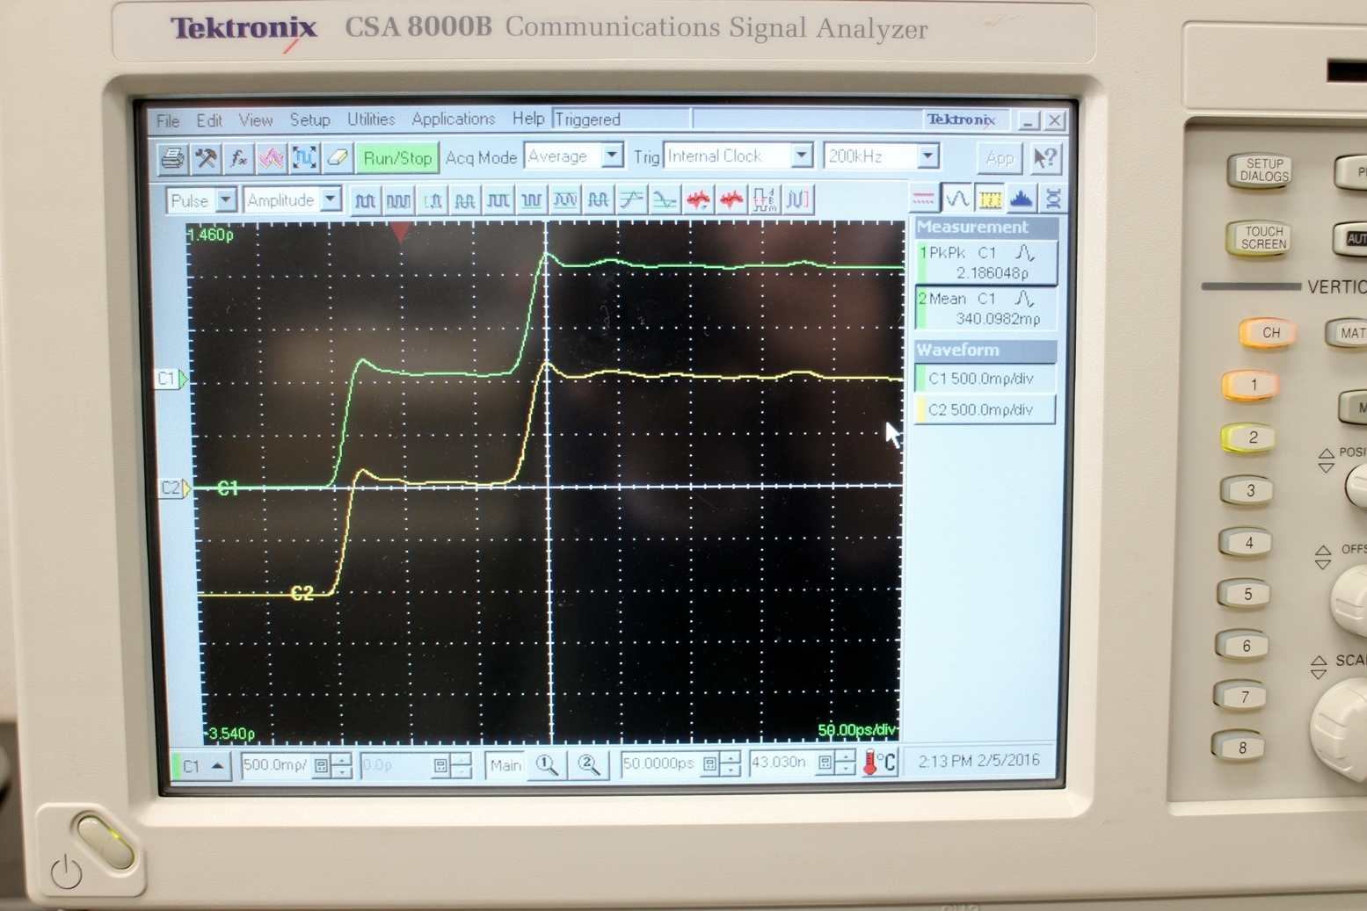
Task: Open the Applications menu
Action: point(453,119)
